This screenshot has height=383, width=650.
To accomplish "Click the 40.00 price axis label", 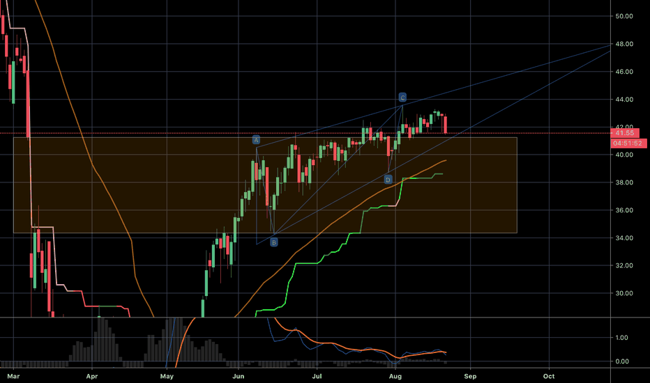I will point(624,155).
